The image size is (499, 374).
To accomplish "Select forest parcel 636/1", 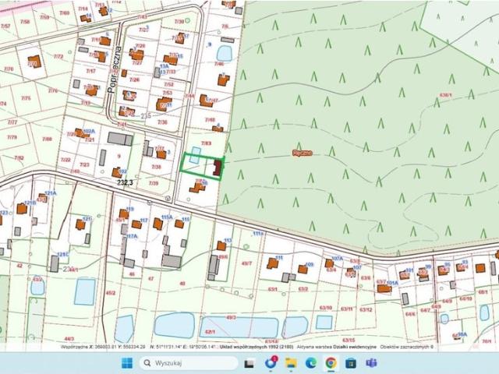I will [x=445, y=94].
